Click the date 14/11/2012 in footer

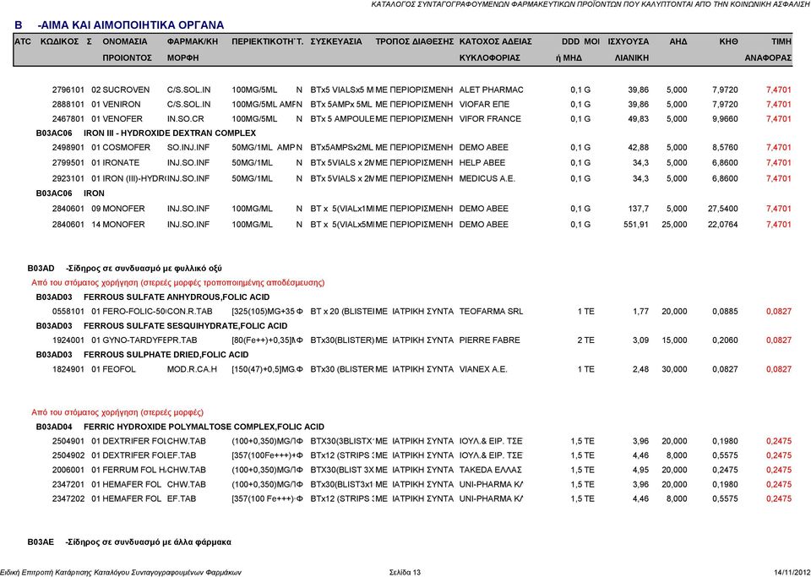point(792,572)
